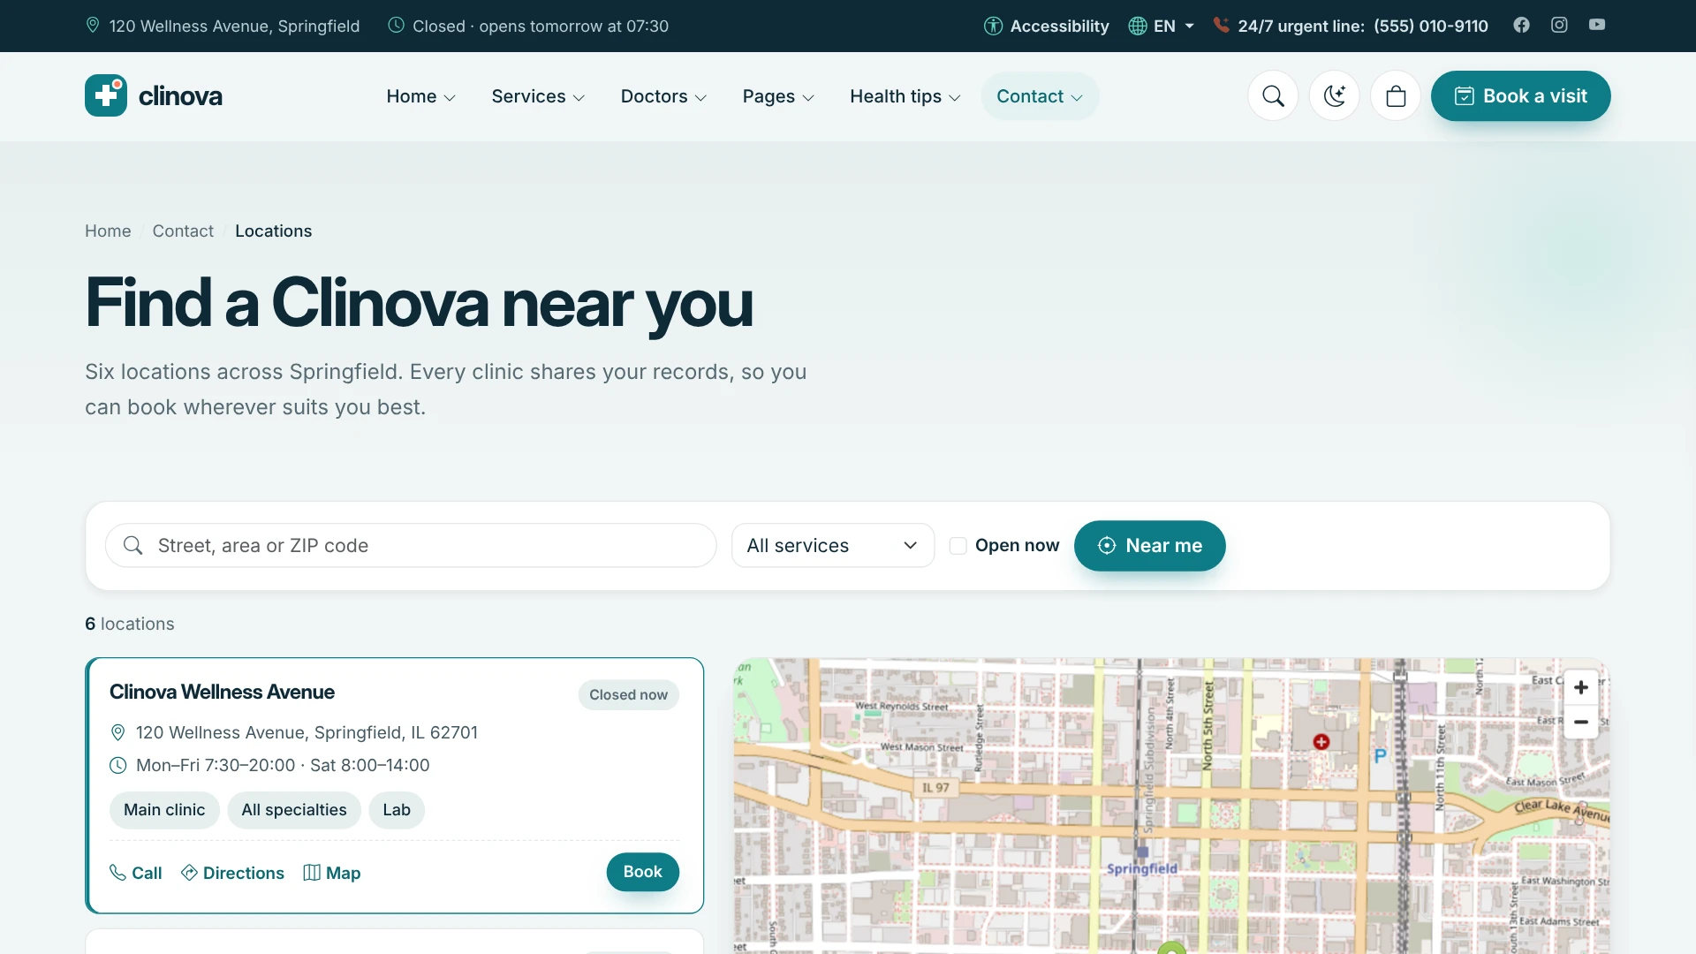Call Clinova Wellness Avenue
1696x954 pixels.
coord(135,873)
